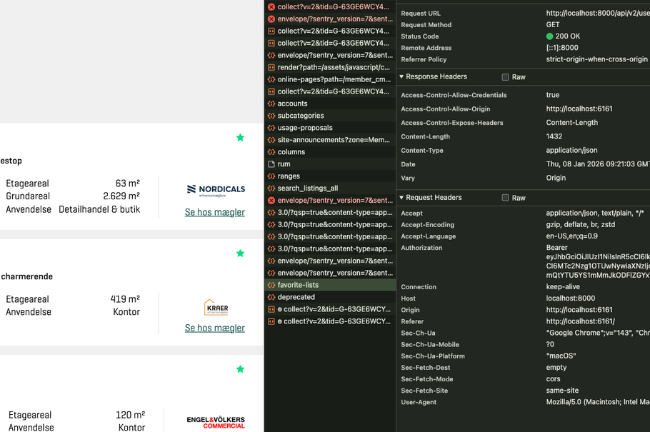
Task: Click the Engel & Völkers Commercial logo
Action: 216,422
